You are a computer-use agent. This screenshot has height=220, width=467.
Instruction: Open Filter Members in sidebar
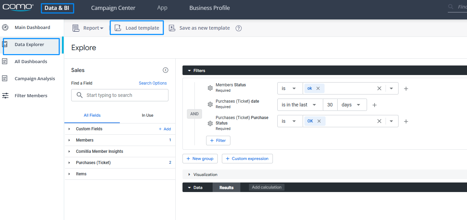[31, 96]
